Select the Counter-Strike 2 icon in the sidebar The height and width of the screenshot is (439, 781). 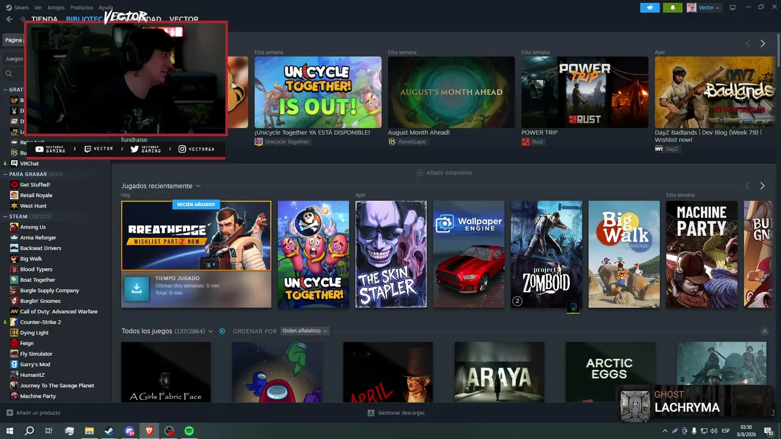(14, 322)
